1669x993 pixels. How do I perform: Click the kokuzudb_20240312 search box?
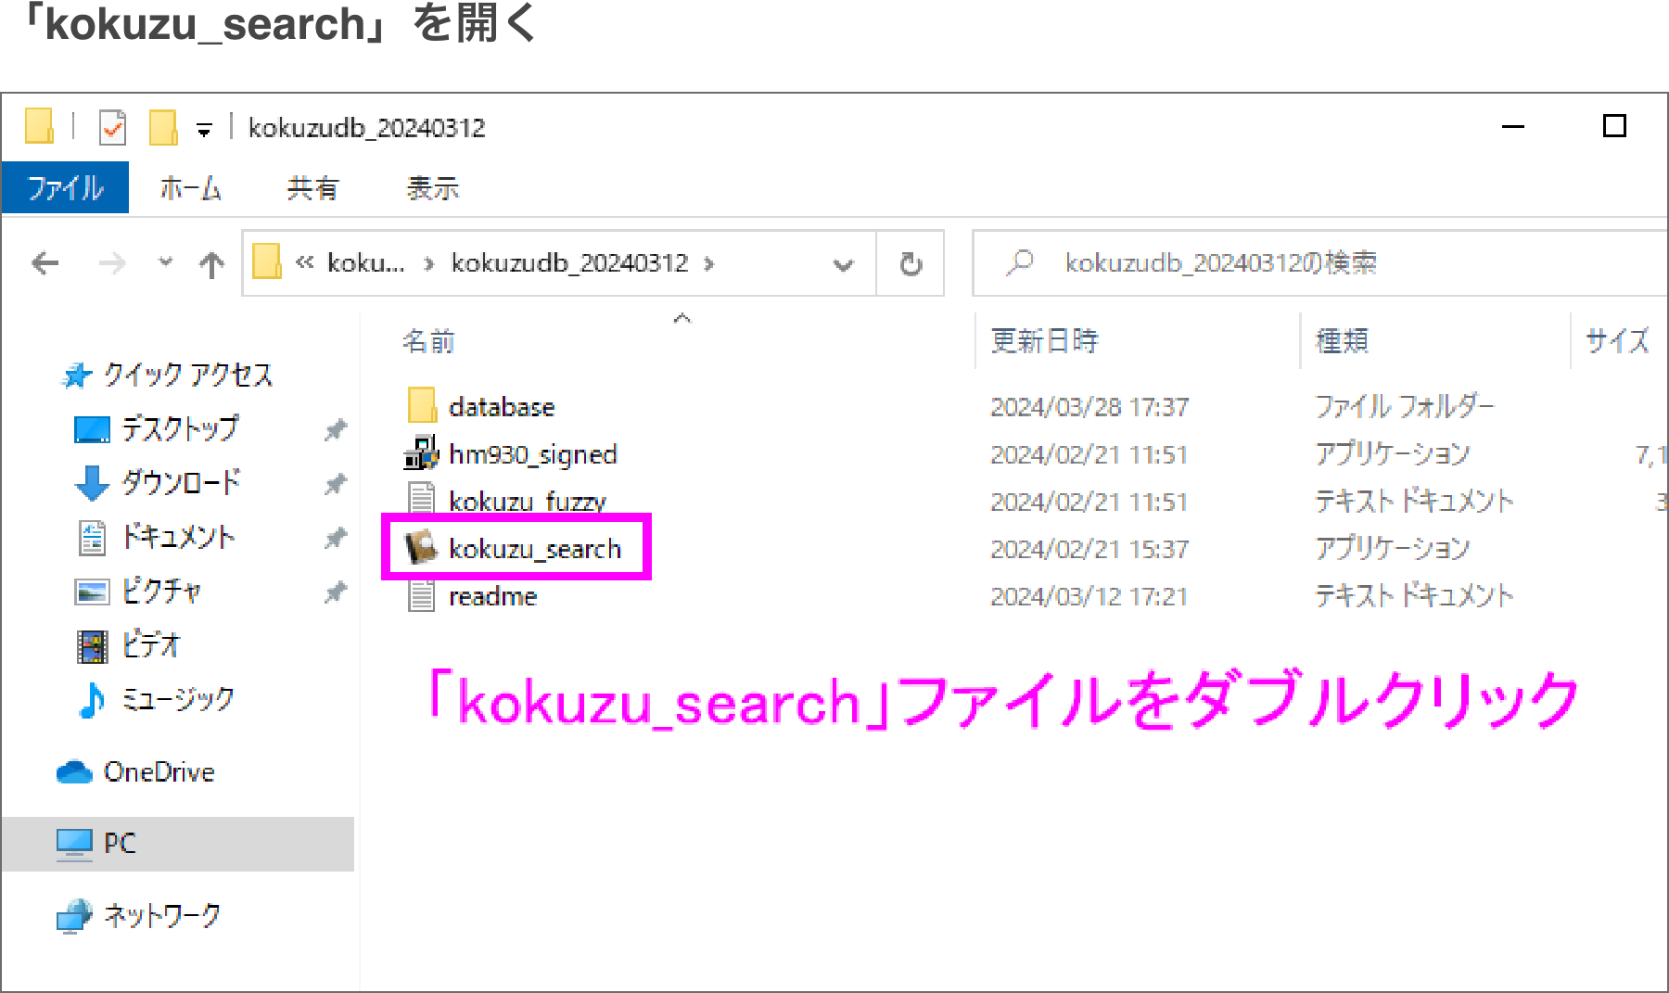point(1320,263)
